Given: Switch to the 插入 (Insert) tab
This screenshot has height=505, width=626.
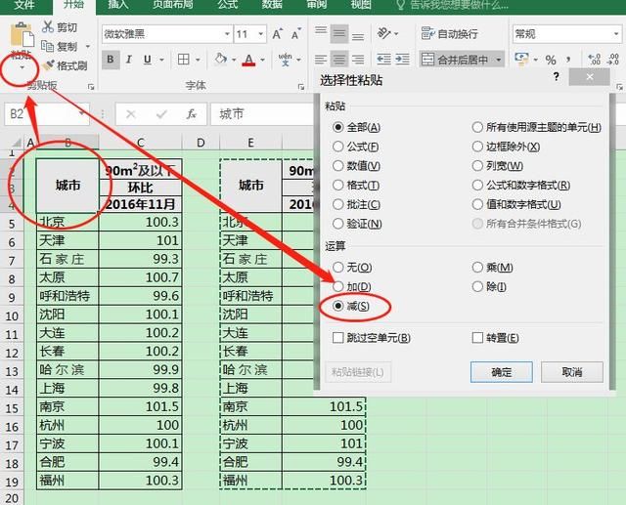Looking at the screenshot, I should click(x=118, y=5).
